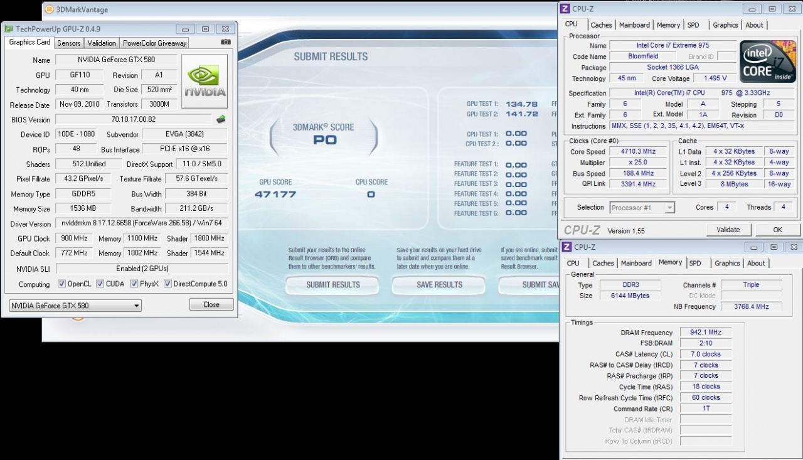Open the PowerColor Giveaway tab
This screenshot has width=803, height=460.
click(154, 43)
